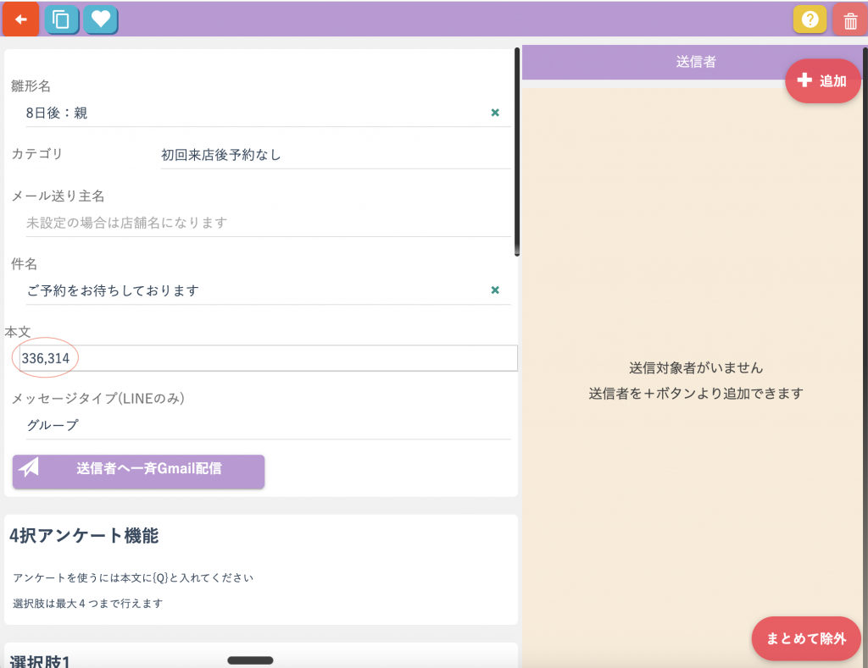Click the plus 追加 button

822,80
